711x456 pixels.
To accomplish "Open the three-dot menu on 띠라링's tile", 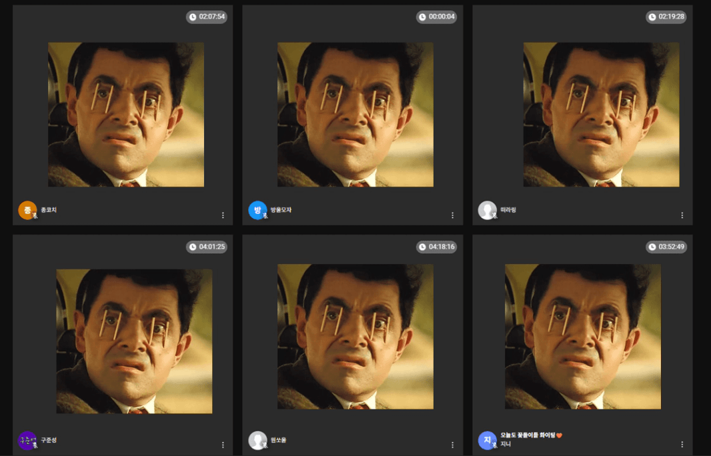I will 682,215.
